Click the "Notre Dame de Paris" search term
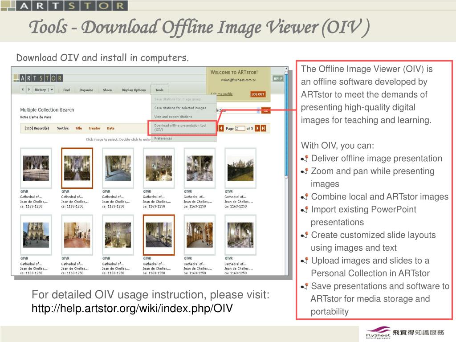The height and width of the screenshot is (342, 456). 36,117
